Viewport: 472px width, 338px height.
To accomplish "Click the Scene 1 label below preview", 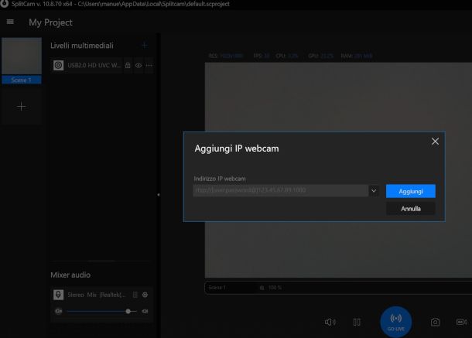I will pos(217,288).
